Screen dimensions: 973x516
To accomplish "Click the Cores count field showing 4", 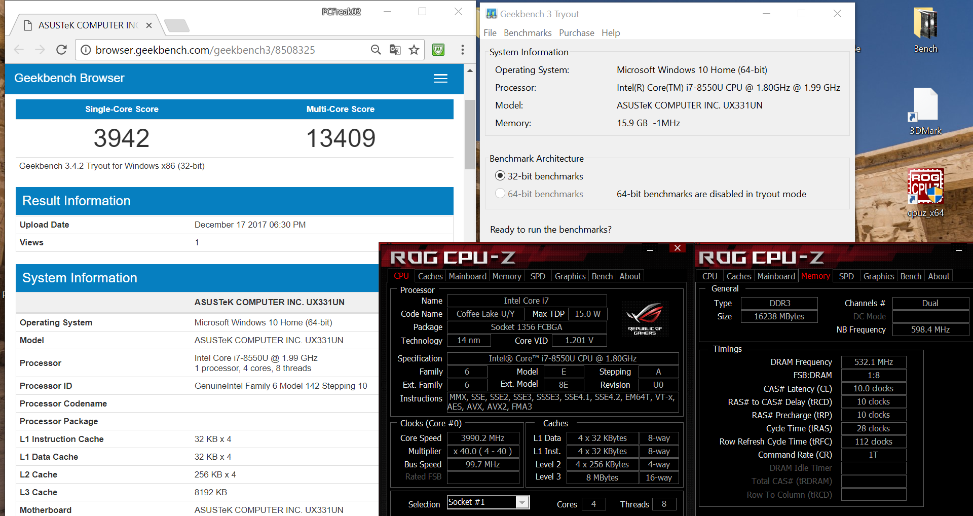I will click(593, 504).
